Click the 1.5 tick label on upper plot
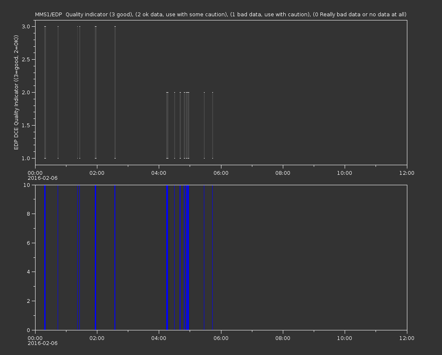 (26, 125)
